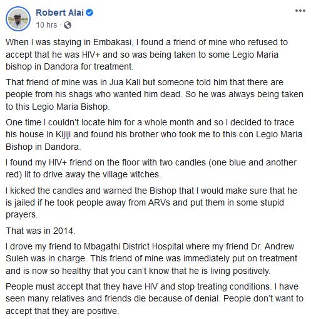Click the paragraph starting 'I kicked the candles'

pyautogui.click(x=151, y=202)
